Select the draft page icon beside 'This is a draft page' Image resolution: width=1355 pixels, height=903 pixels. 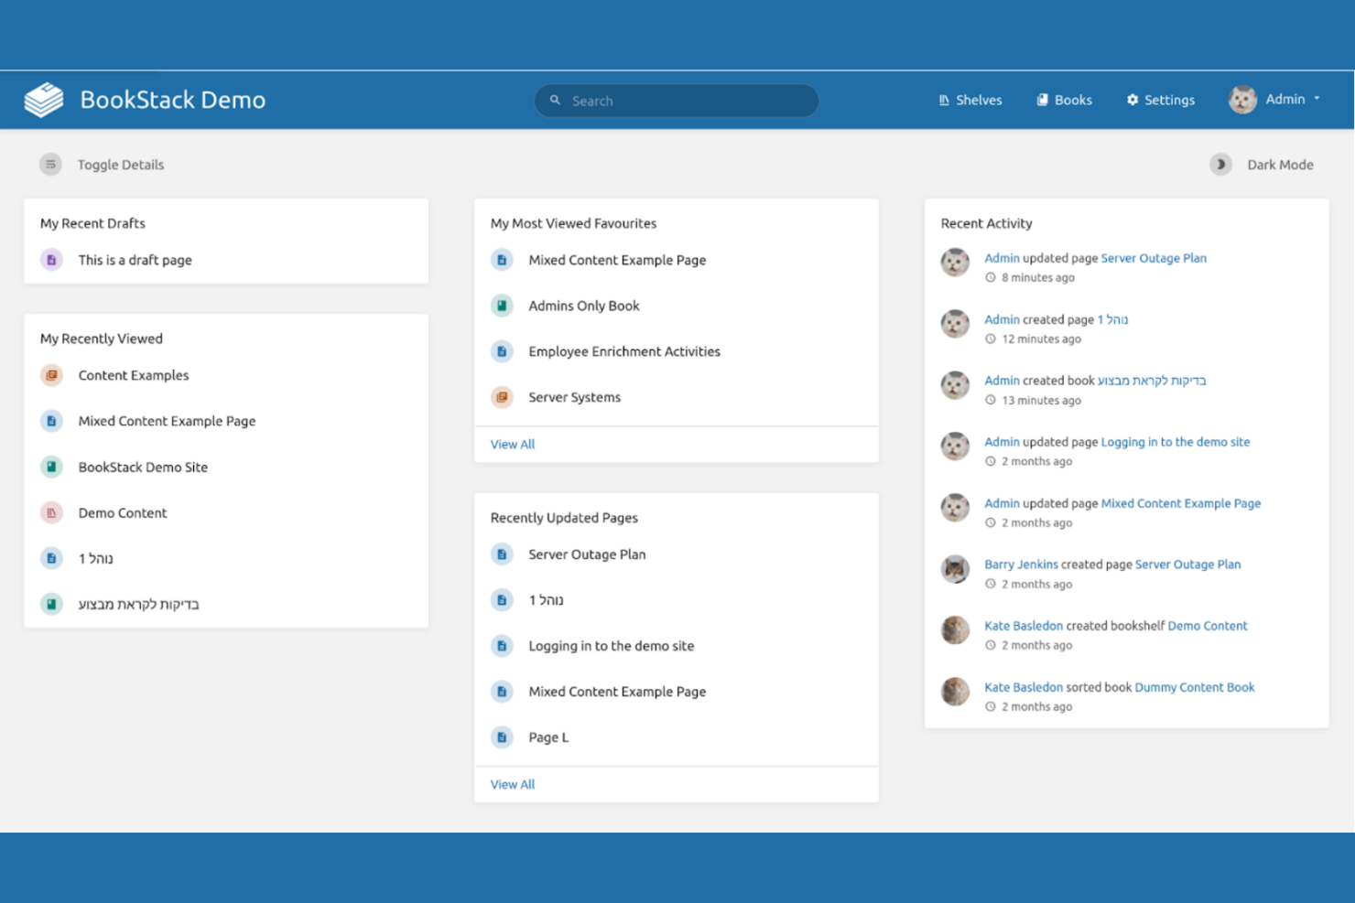click(x=51, y=260)
